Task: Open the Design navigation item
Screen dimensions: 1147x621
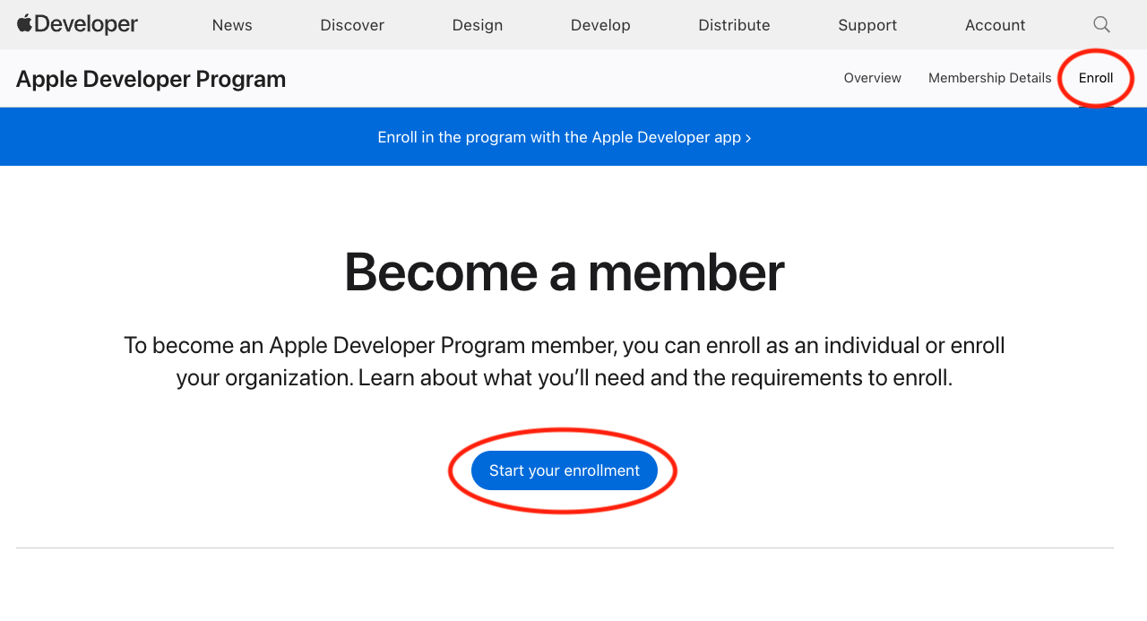Action: coord(477,25)
